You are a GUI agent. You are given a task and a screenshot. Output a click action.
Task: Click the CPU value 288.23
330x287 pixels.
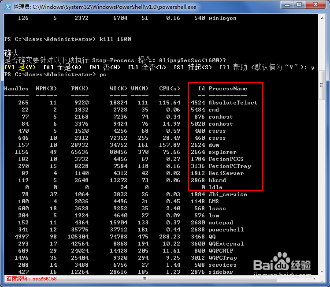[x=170, y=237]
